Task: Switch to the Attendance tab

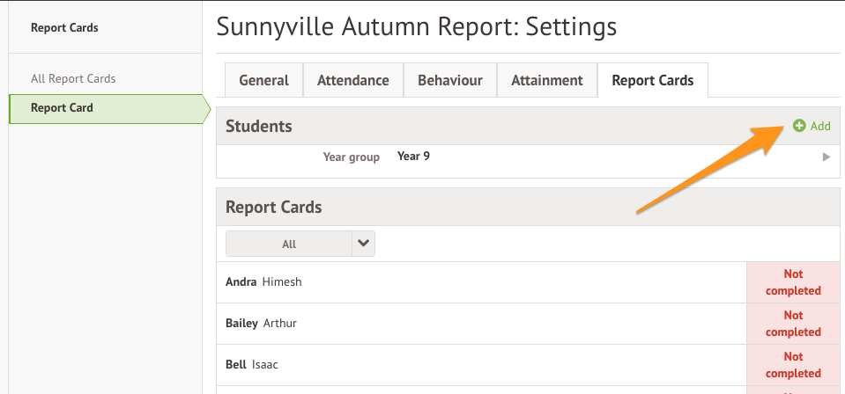Action: 353,80
